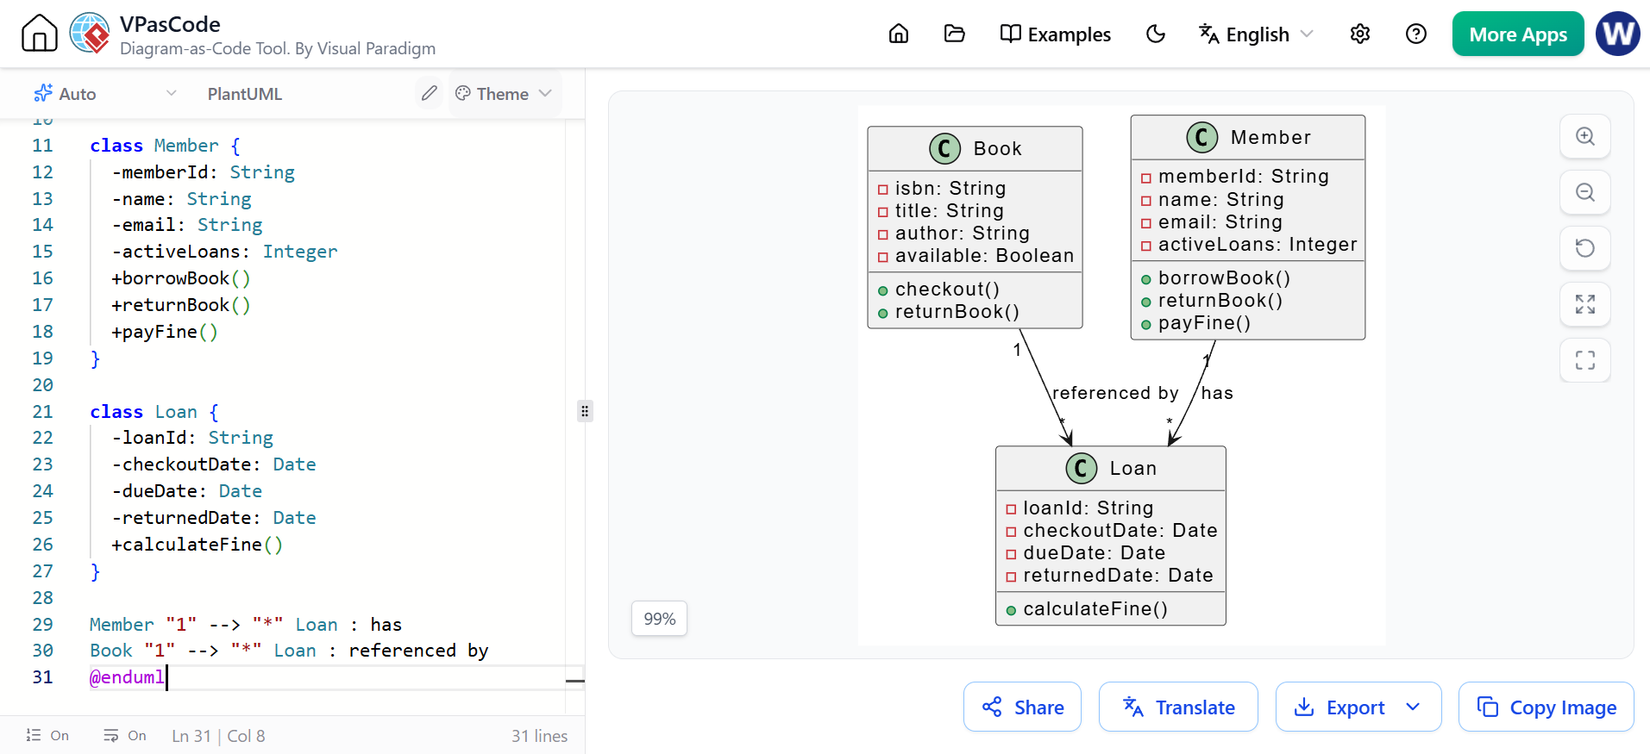Click the palette icon beside Theme
This screenshot has width=1650, height=754.
pyautogui.click(x=463, y=93)
